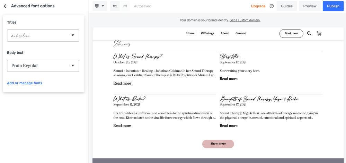Go back from Advanced font options
346x163 pixels.
click(5, 6)
